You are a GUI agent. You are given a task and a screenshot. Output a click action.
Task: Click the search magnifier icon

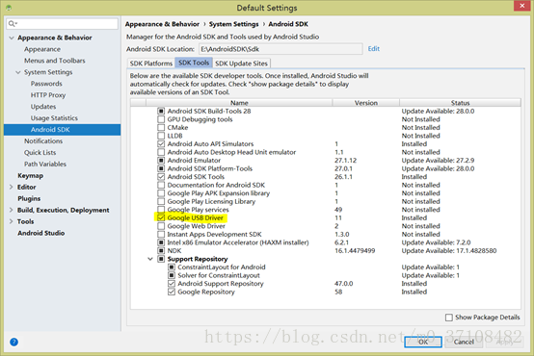(x=13, y=23)
